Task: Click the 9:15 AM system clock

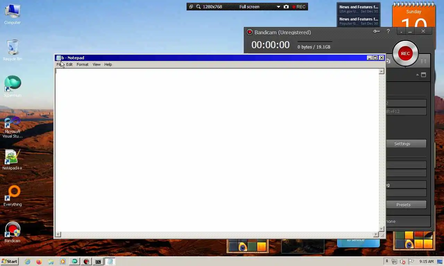Action: pos(426,261)
